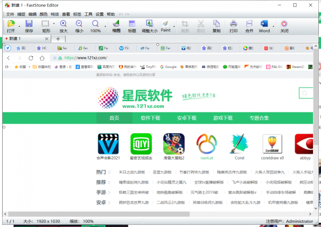Click 专题合集 in the green navigation bar
The height and width of the screenshot is (227, 321).
pyautogui.click(x=259, y=118)
